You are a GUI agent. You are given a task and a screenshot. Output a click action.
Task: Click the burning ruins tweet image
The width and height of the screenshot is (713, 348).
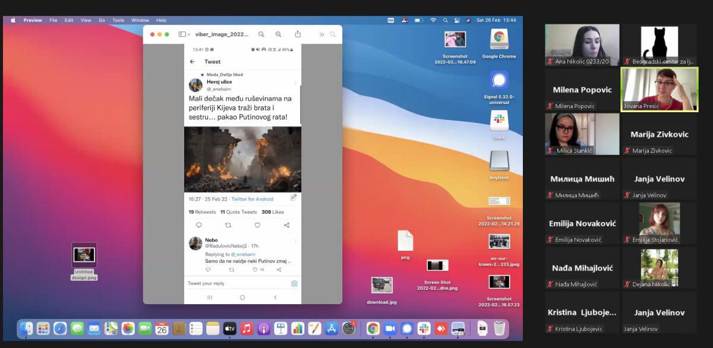[x=242, y=159]
